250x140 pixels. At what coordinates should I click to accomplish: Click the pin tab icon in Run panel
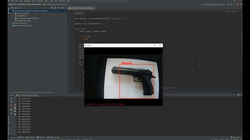point(11,114)
